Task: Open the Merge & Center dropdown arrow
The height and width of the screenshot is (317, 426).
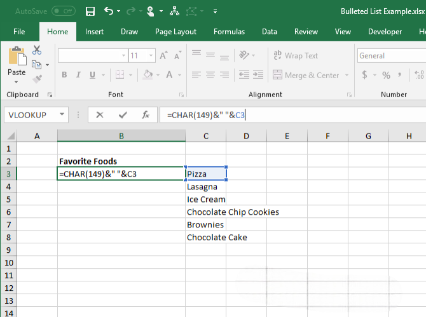Action: [x=347, y=75]
